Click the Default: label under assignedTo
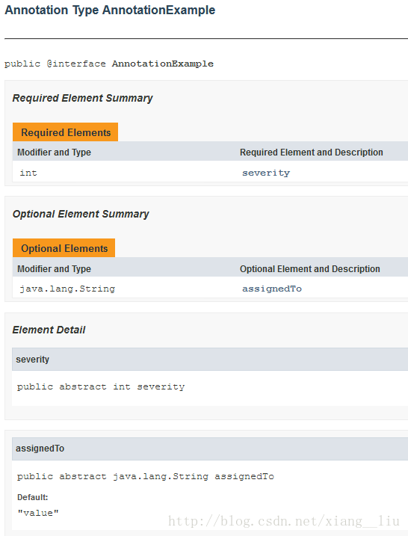This screenshot has width=408, height=536. tap(32, 497)
